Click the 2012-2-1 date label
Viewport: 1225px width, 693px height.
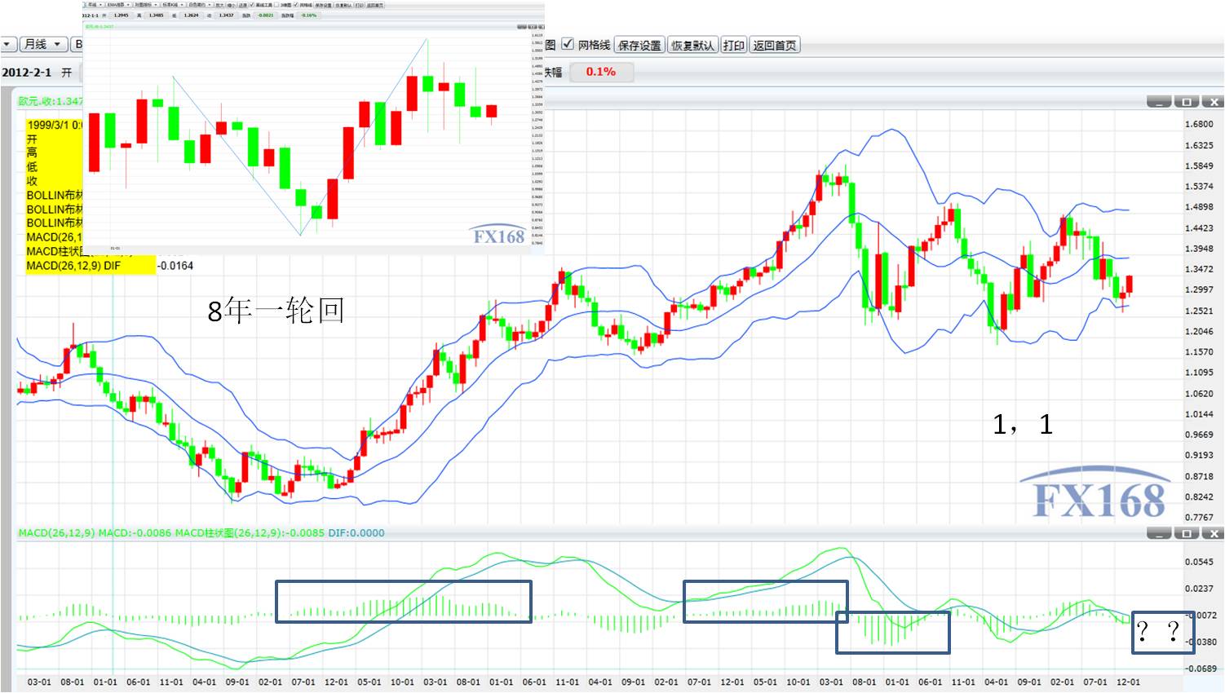(27, 73)
